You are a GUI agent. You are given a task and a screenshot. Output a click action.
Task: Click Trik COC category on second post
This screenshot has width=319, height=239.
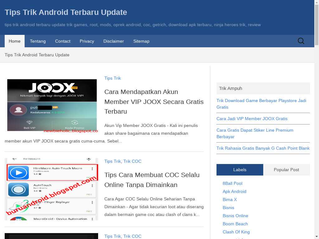coord(132,162)
